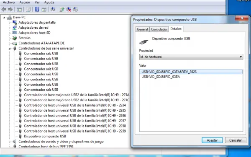Select the ICH9 - 2938 host controller row

pos(75,126)
